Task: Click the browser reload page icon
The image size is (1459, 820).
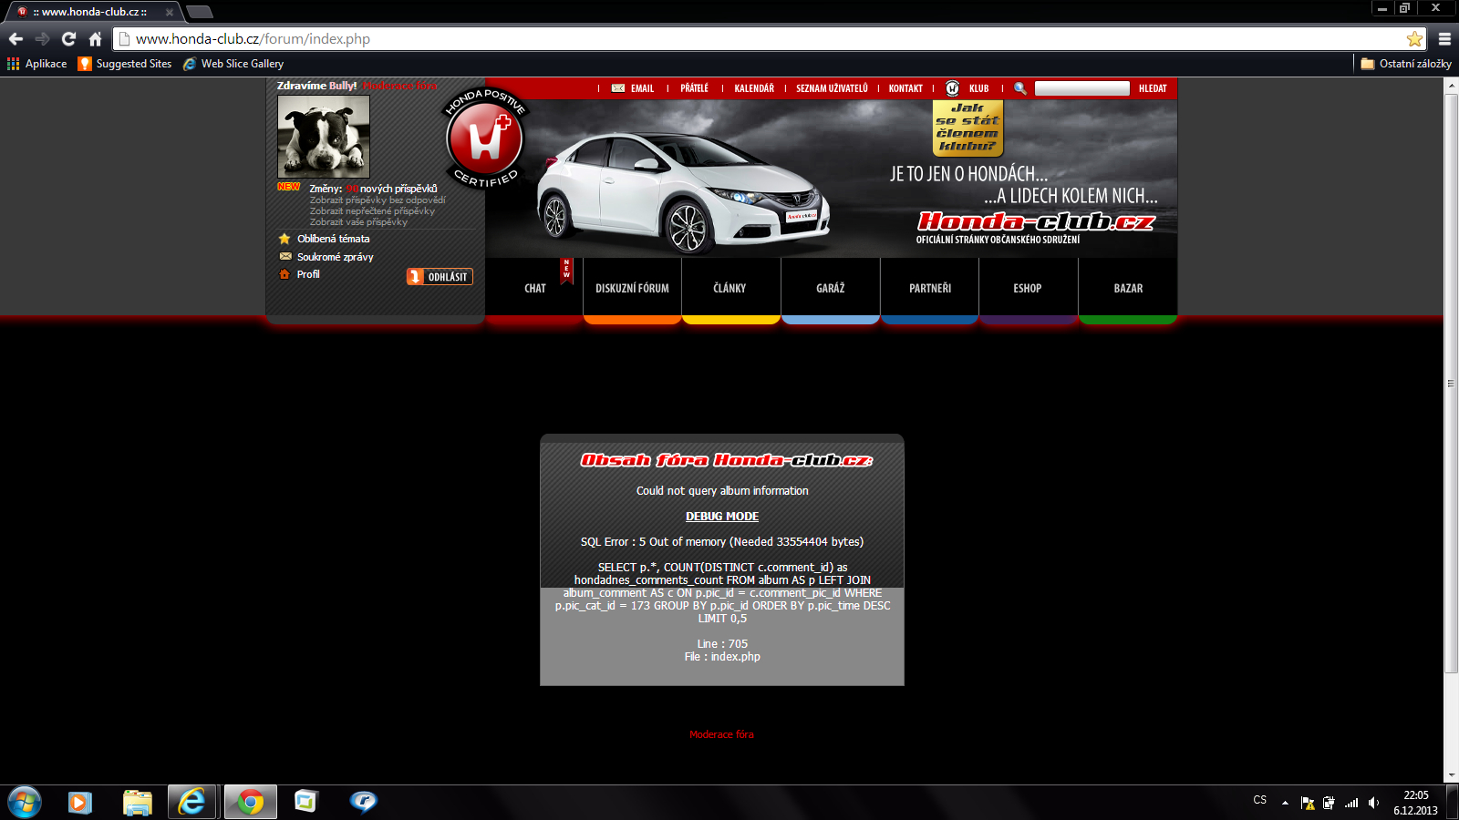Action: [68, 39]
